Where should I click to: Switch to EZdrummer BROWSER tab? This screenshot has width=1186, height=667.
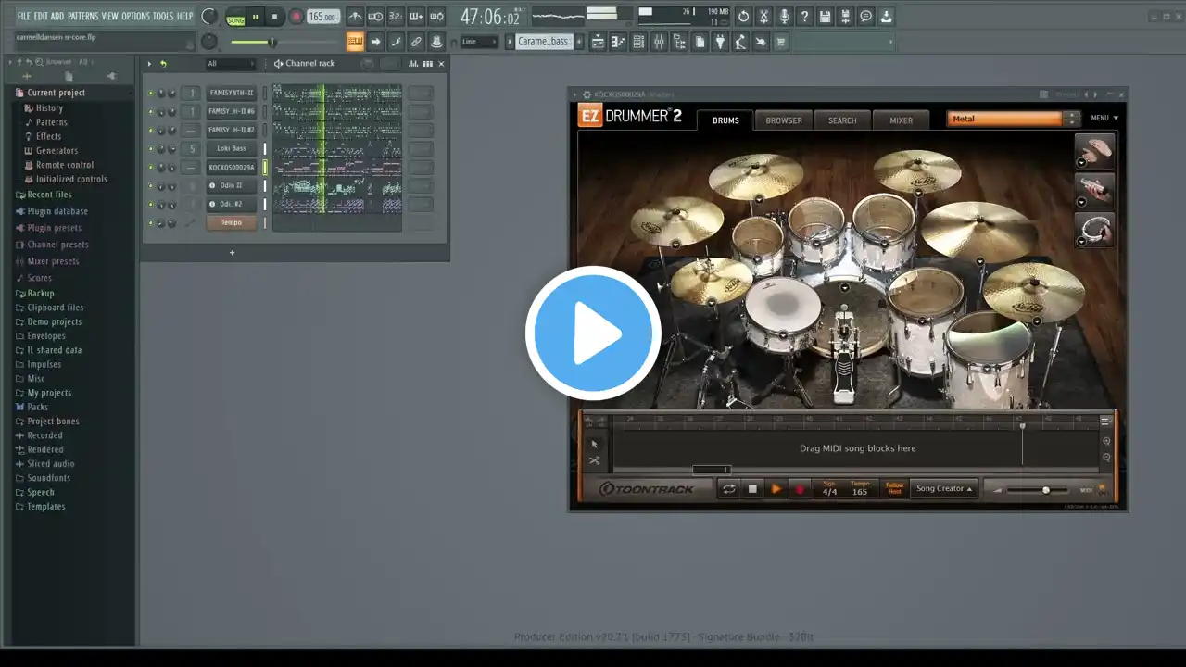pos(784,120)
